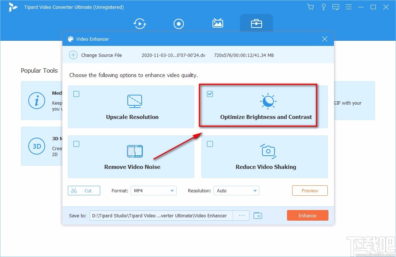The image size is (396, 257).
Task: Click the Remove Video Noise label
Action: click(x=132, y=167)
